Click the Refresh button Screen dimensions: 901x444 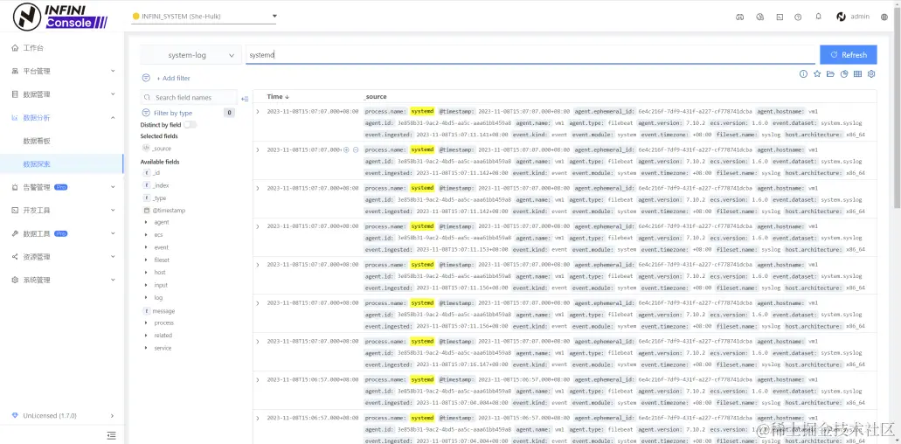click(849, 55)
